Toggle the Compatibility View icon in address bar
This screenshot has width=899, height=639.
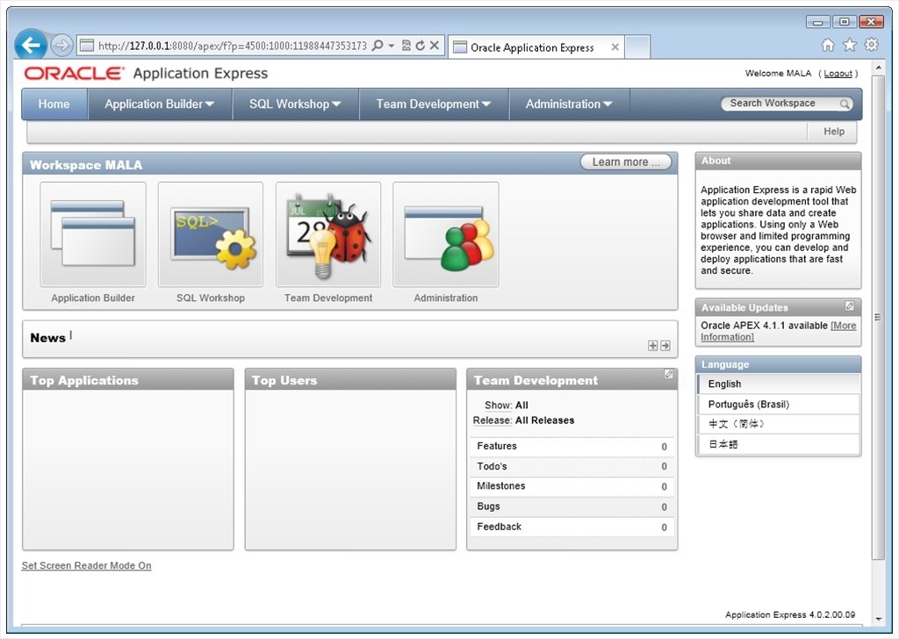(406, 46)
